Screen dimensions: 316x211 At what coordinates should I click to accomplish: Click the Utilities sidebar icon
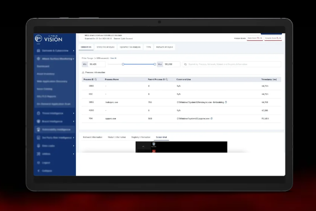pyautogui.click(x=38, y=154)
